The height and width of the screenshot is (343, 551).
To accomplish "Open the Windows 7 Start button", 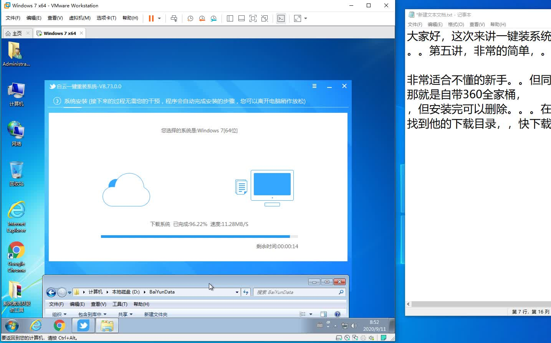I will coord(12,326).
